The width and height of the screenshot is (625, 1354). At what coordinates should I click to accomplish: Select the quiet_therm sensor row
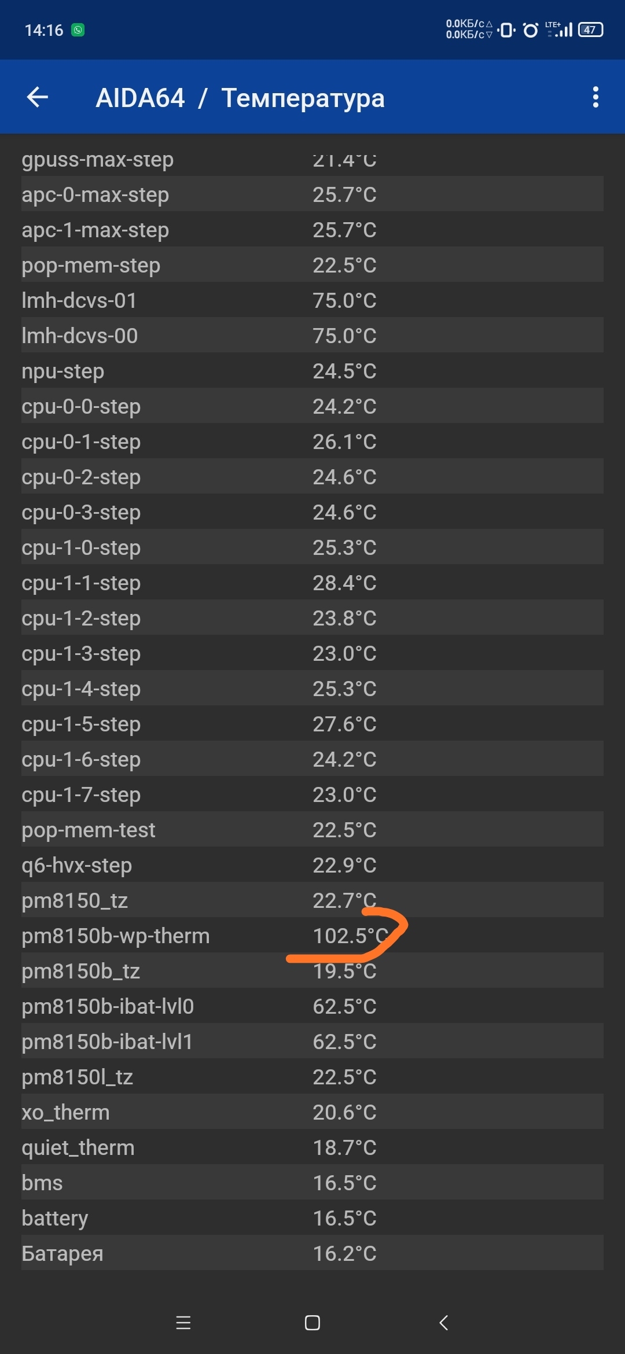[312, 1147]
